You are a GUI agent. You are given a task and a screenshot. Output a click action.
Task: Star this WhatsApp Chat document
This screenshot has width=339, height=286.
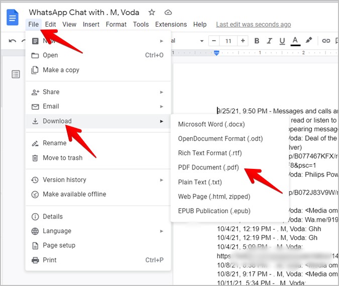pyautogui.click(x=152, y=12)
